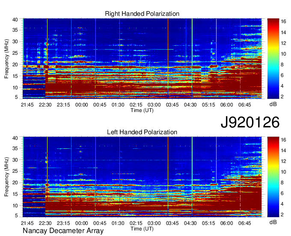
Task: Click the 22:30 tick on upper time axis
Action: point(45,105)
